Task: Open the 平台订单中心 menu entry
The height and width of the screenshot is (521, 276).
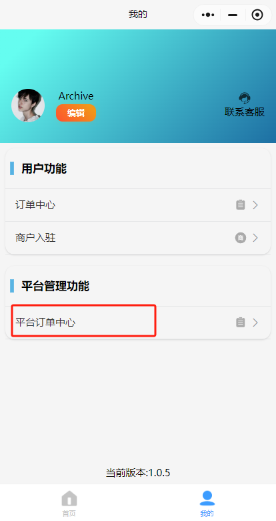Action: pyautogui.click(x=138, y=323)
